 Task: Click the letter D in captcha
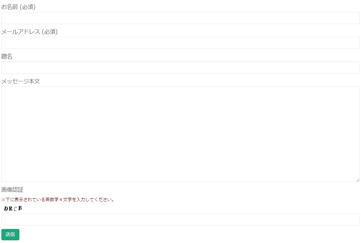(6, 209)
